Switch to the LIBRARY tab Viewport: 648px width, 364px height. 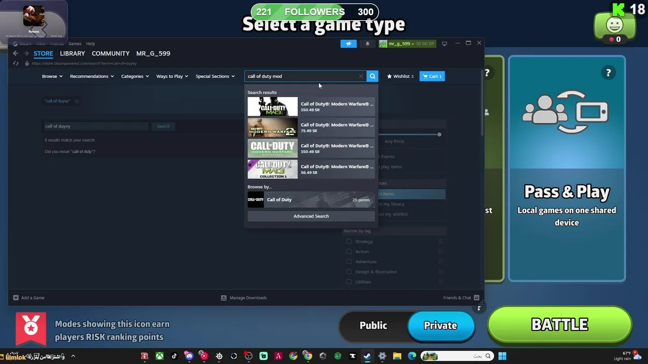pyautogui.click(x=72, y=53)
